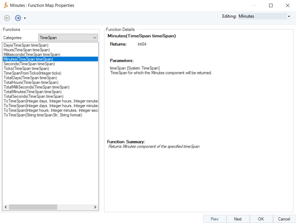Pick the Ticks(TimeSpan timeSpan) item
The height and width of the screenshot is (223, 296).
pyautogui.click(x=26, y=68)
